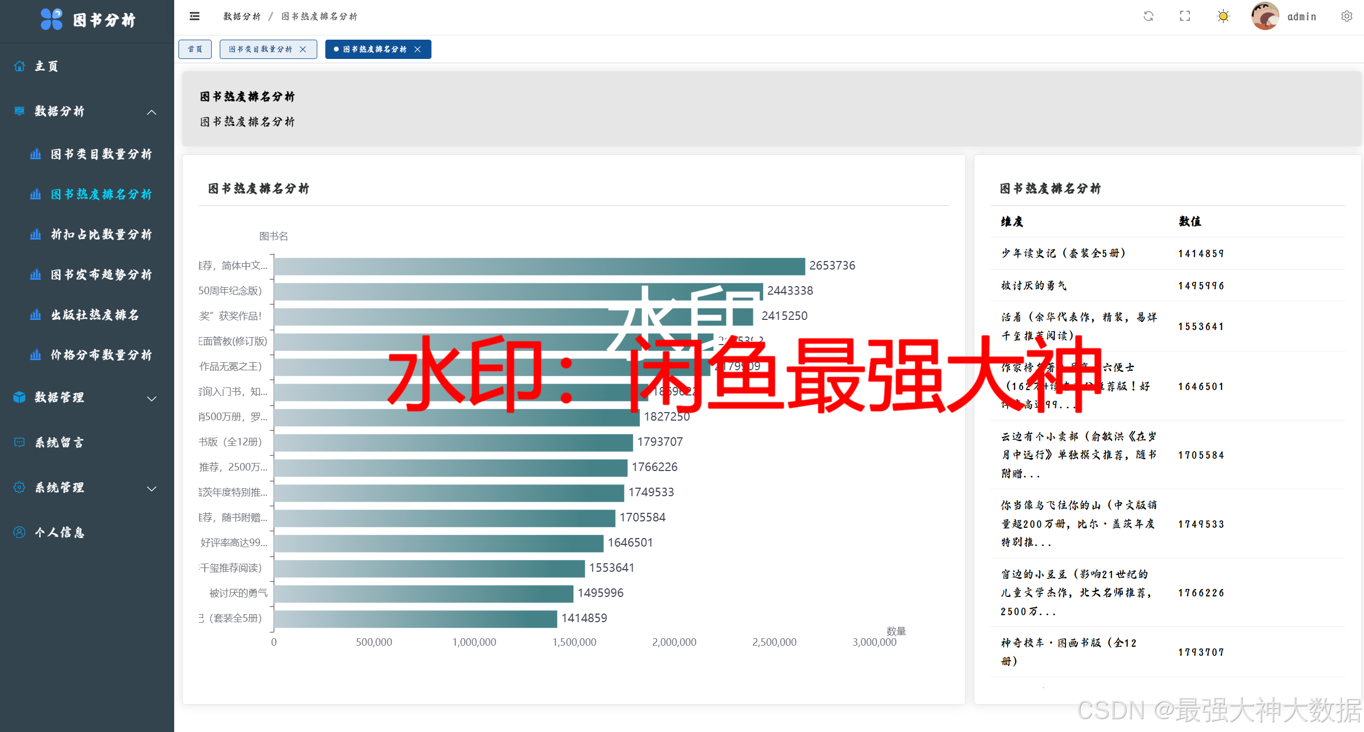Screen dimensions: 1364x732
Task: Open 折扣占比数量分析 in sidebar
Action: click(x=101, y=234)
